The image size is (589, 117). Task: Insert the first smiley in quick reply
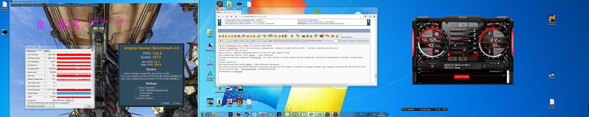click(220, 36)
